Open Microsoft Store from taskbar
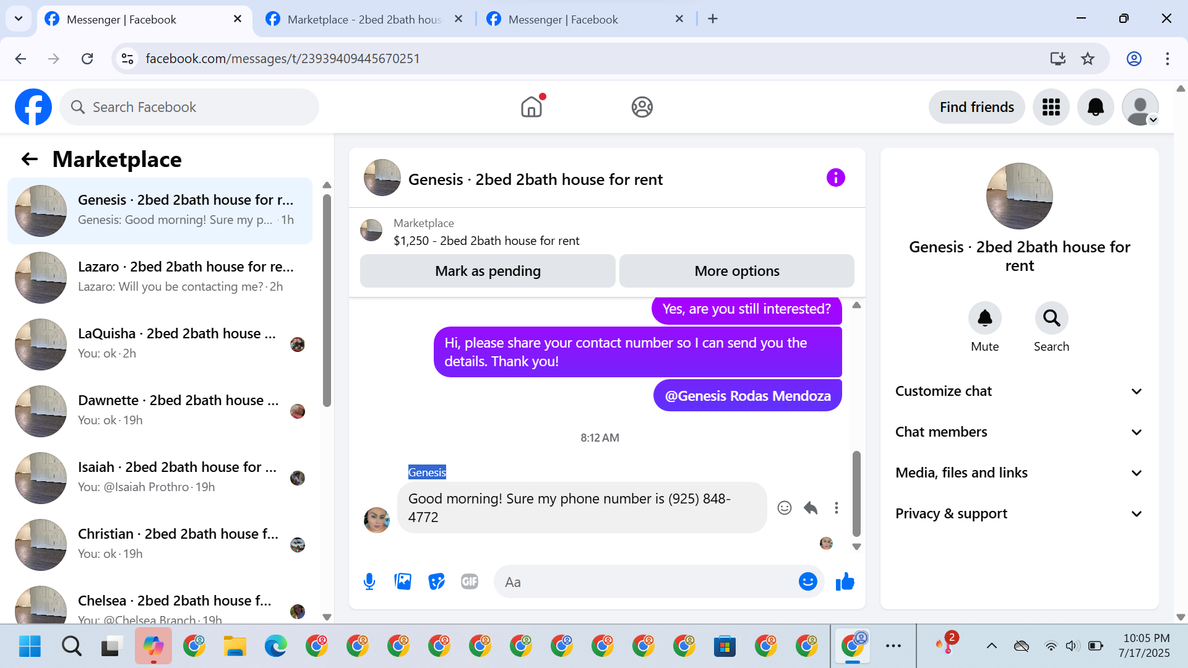Image resolution: width=1188 pixels, height=668 pixels. [725, 646]
